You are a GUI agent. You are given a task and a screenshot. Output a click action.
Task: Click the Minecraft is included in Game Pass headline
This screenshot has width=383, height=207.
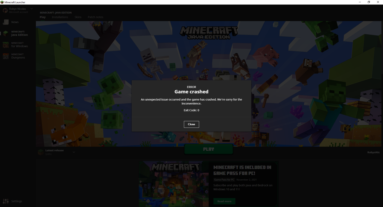242,170
